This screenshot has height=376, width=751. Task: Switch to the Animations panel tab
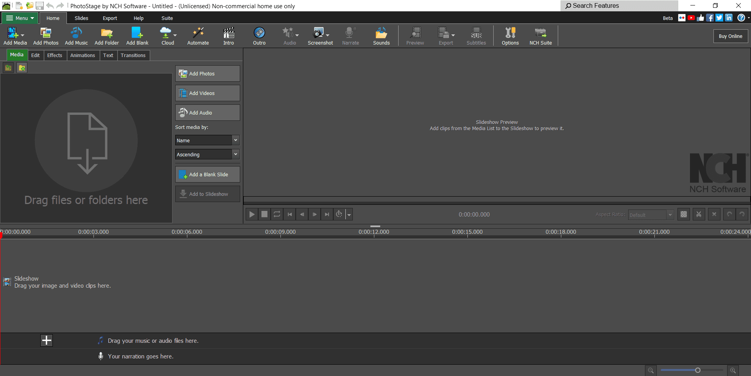point(83,55)
